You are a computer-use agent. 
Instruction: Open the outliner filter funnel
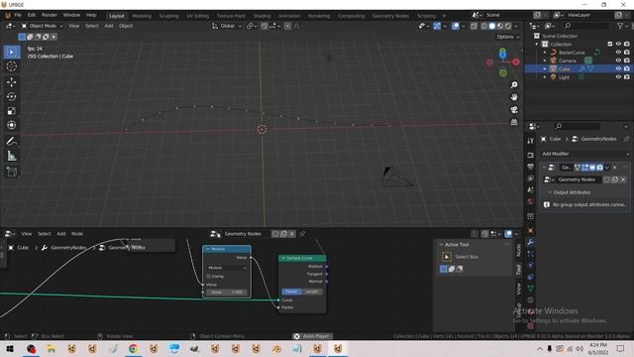pyautogui.click(x=620, y=26)
